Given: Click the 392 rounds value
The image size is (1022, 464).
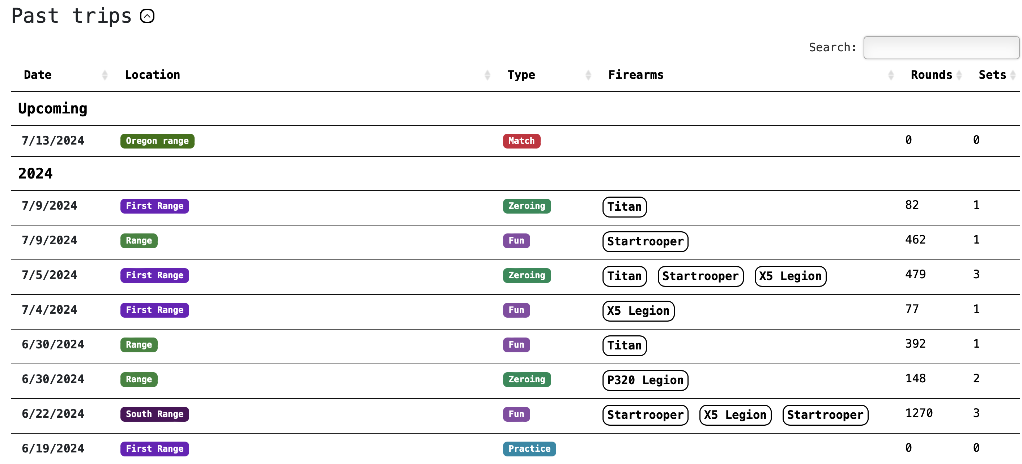Looking at the screenshot, I should (915, 343).
